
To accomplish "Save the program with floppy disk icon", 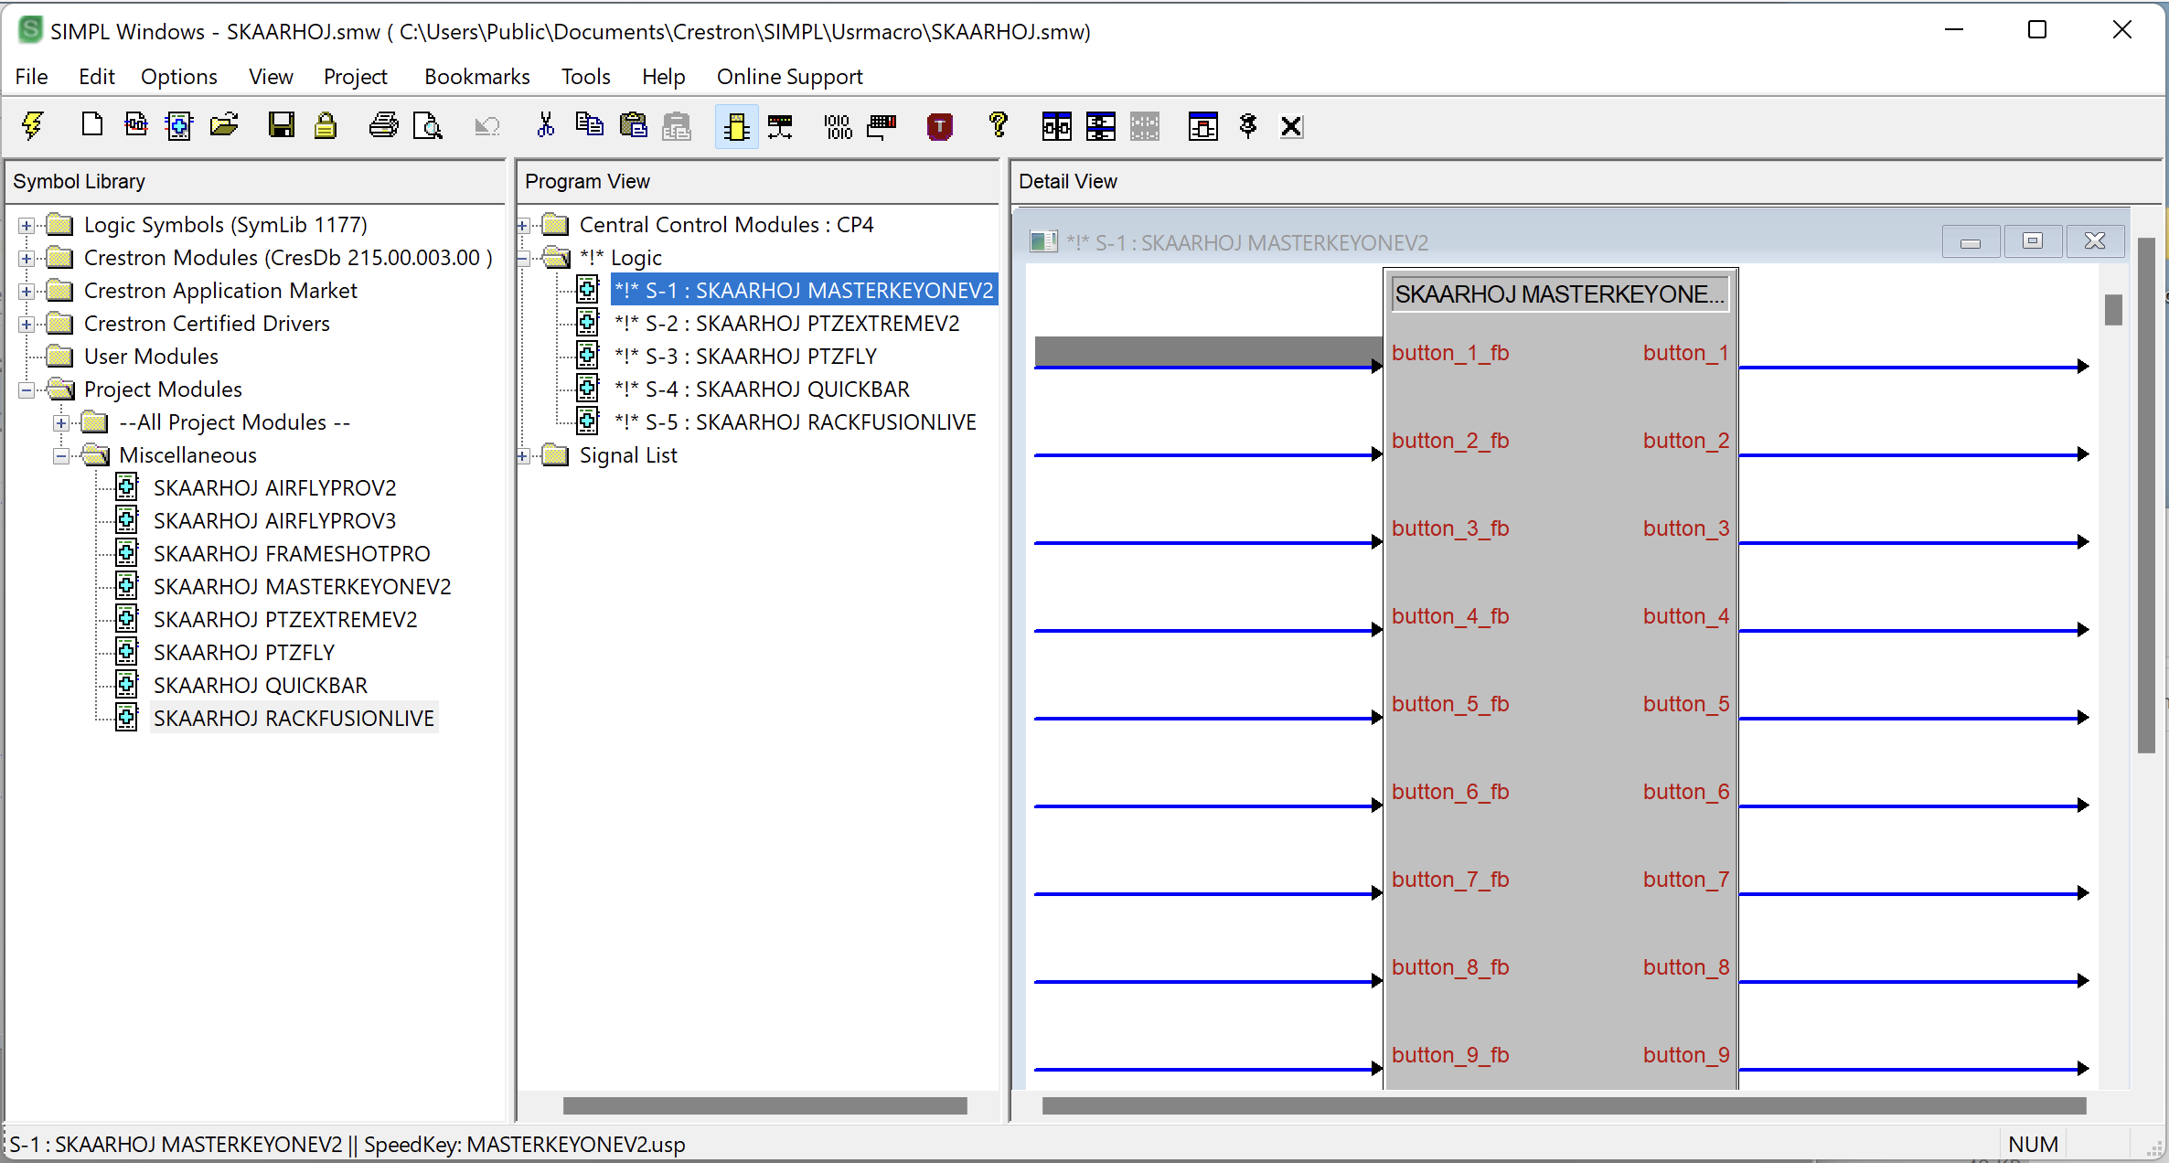I will tap(281, 124).
